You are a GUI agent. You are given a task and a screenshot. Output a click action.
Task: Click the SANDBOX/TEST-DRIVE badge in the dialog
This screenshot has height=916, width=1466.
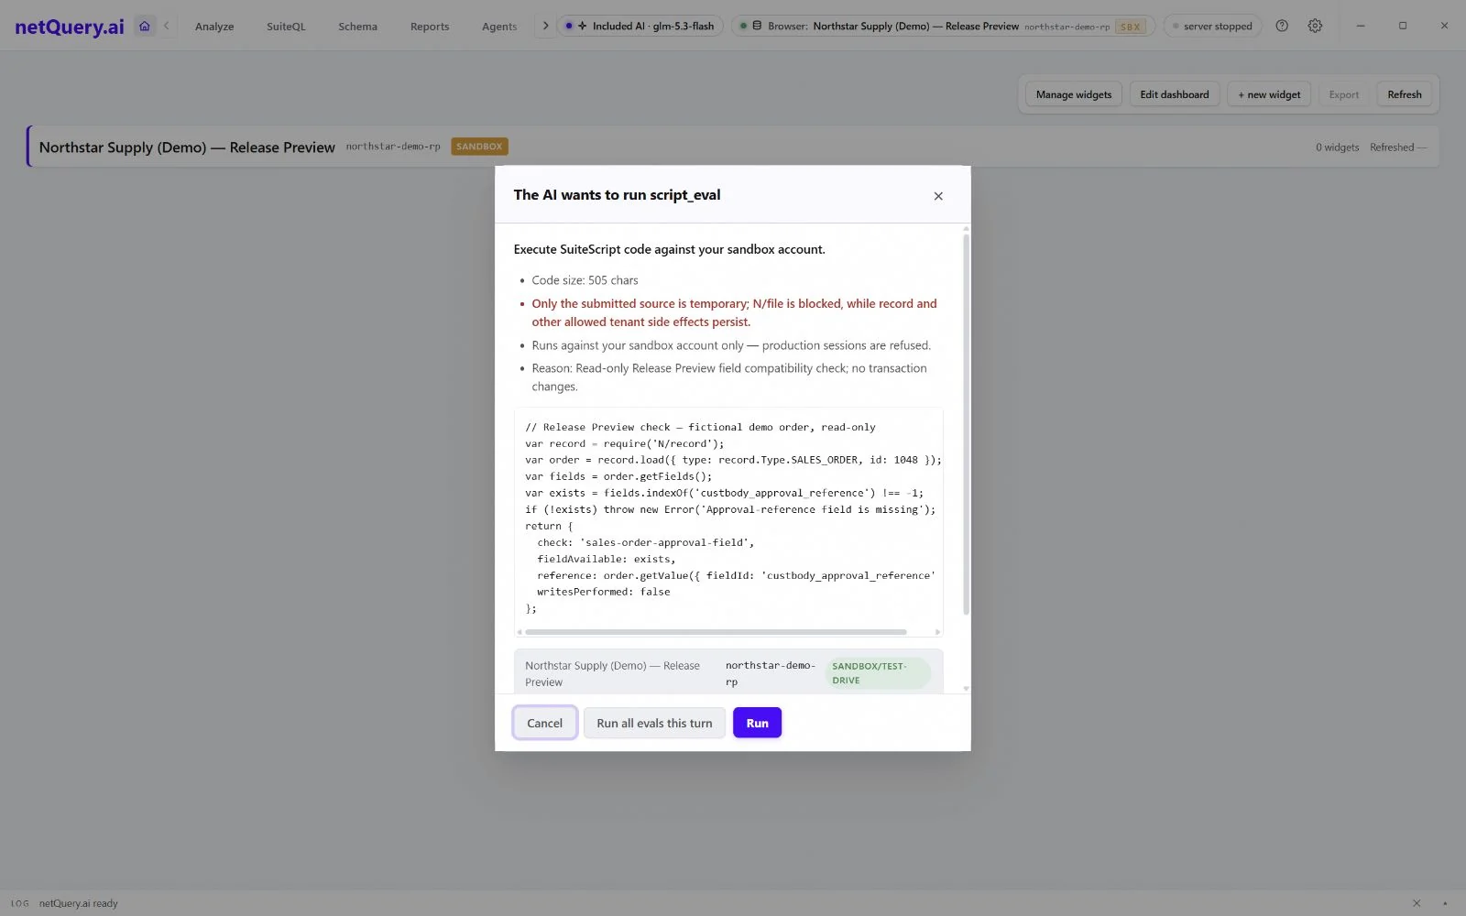tap(877, 673)
